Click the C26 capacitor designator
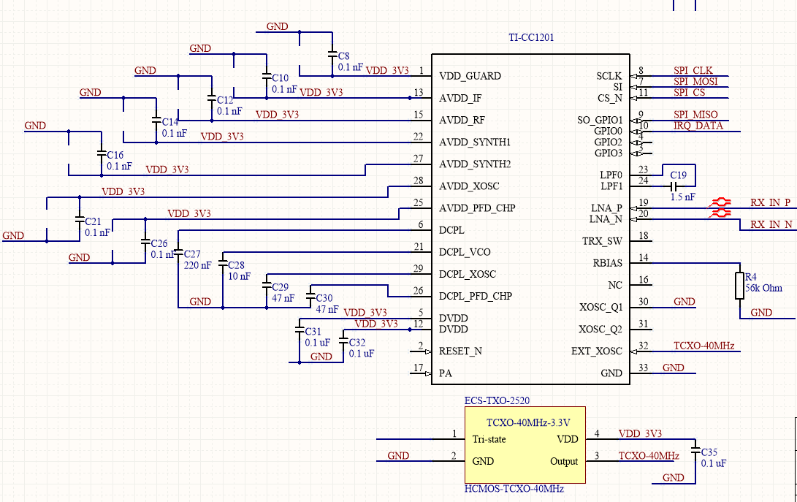Image resolution: width=797 pixels, height=502 pixels. pyautogui.click(x=159, y=243)
